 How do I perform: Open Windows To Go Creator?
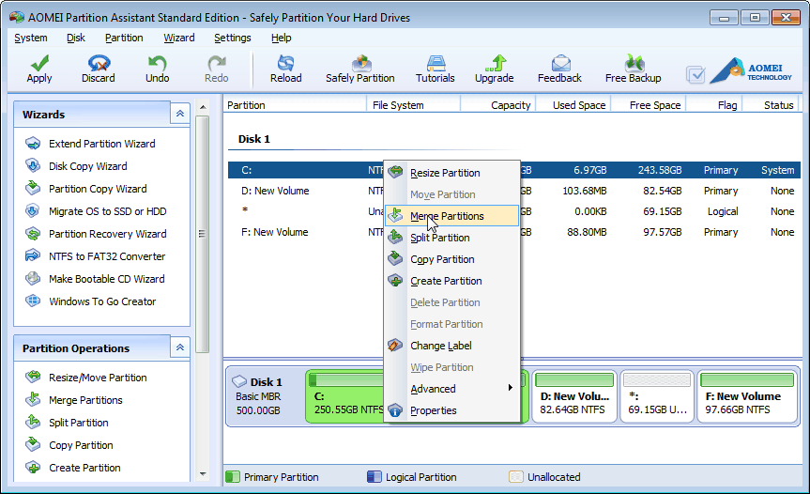click(x=102, y=301)
